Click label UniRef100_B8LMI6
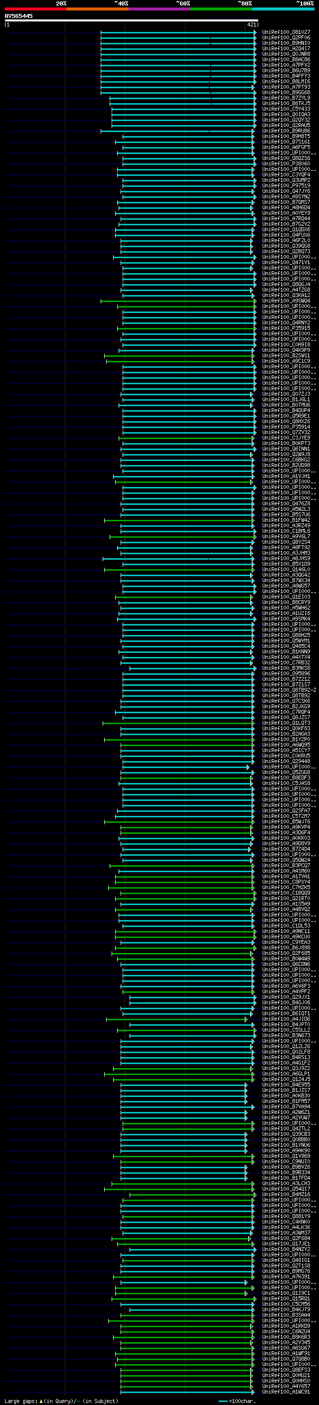 coord(286,81)
